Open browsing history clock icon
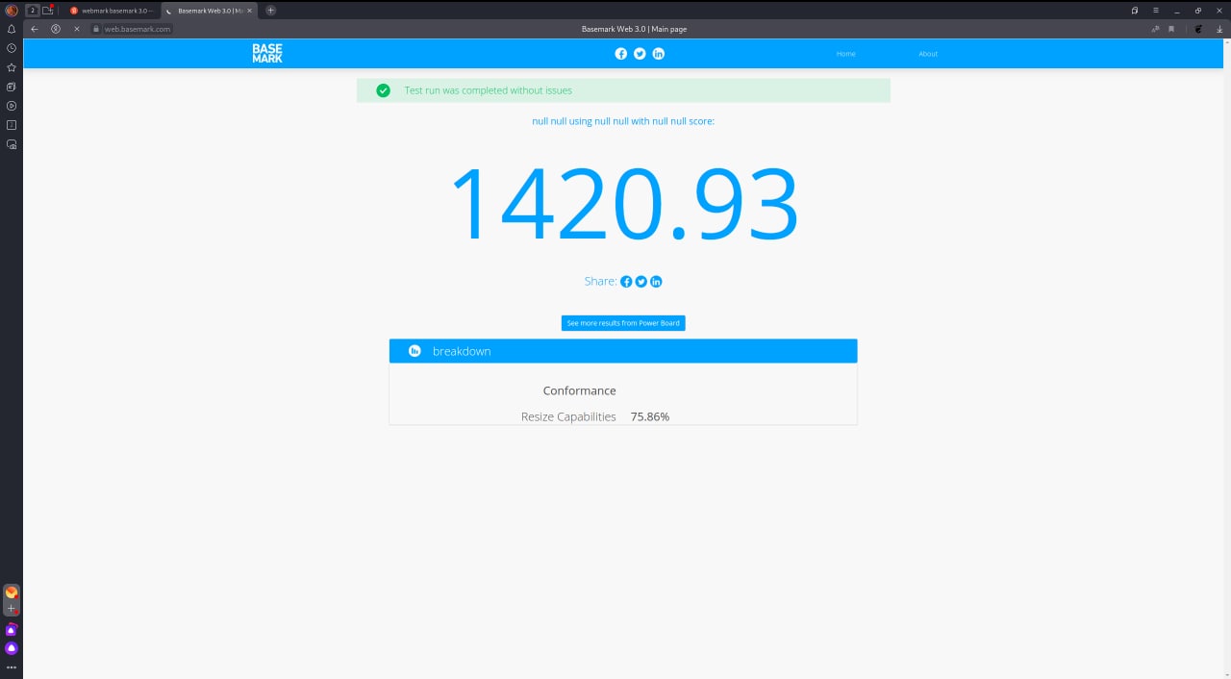The image size is (1231, 679). [12, 48]
